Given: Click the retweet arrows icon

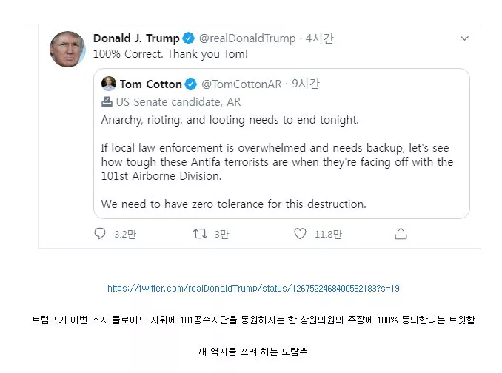Looking at the screenshot, I should [200, 234].
